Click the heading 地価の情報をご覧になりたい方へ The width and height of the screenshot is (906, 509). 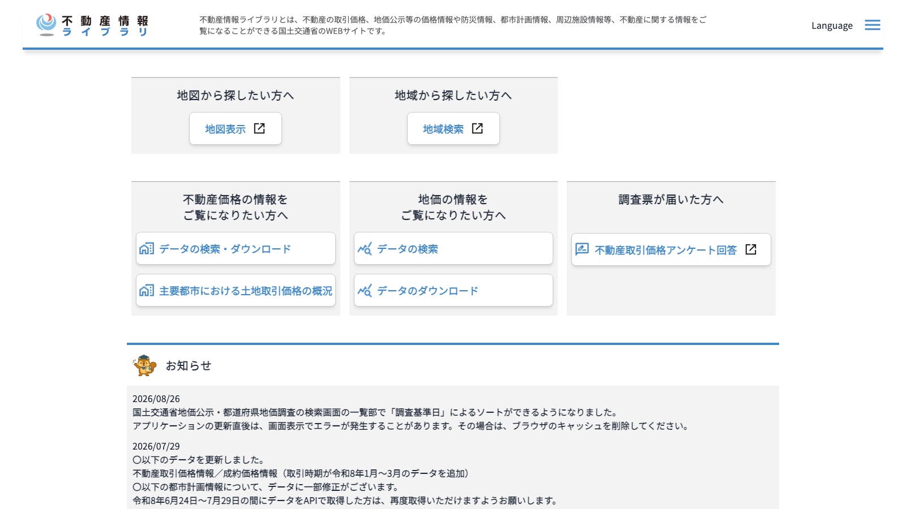pos(454,207)
